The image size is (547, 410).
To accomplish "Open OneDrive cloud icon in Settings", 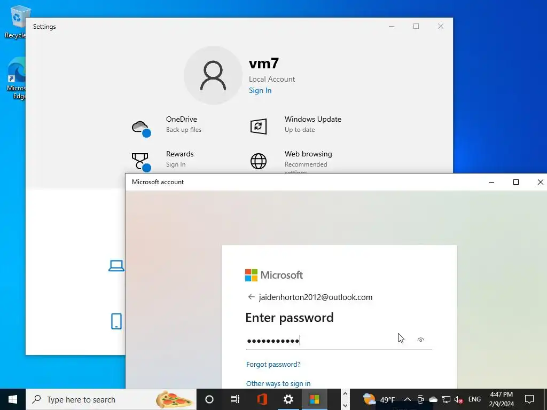I will (141, 128).
